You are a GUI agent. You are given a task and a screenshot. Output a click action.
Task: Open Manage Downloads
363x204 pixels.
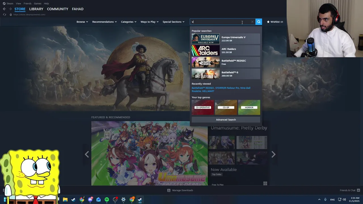(180, 190)
